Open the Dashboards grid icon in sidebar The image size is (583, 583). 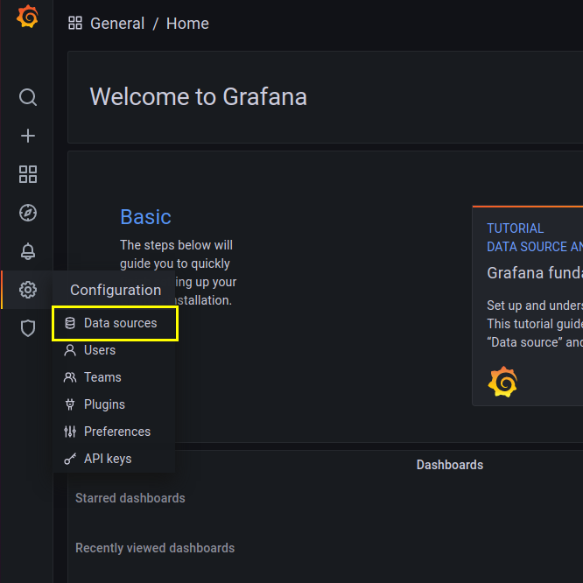(x=28, y=174)
